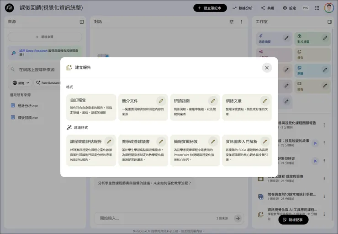Open 數據分析 in the top bar

[x=242, y=8]
